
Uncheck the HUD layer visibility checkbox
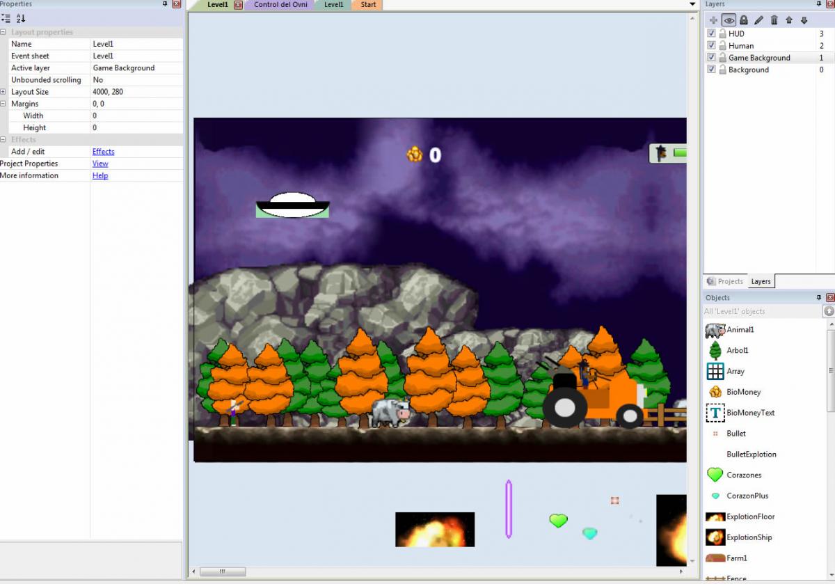(x=711, y=33)
